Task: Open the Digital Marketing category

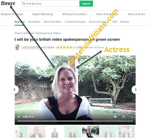Action: pyautogui.click(x=43, y=14)
